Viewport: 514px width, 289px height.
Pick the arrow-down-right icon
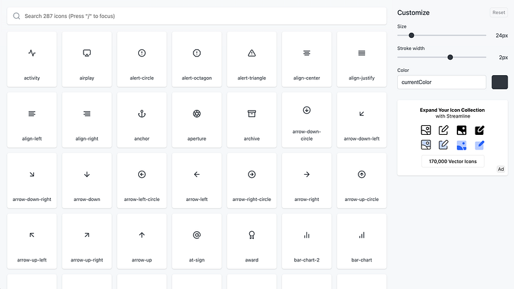[x=31, y=180]
